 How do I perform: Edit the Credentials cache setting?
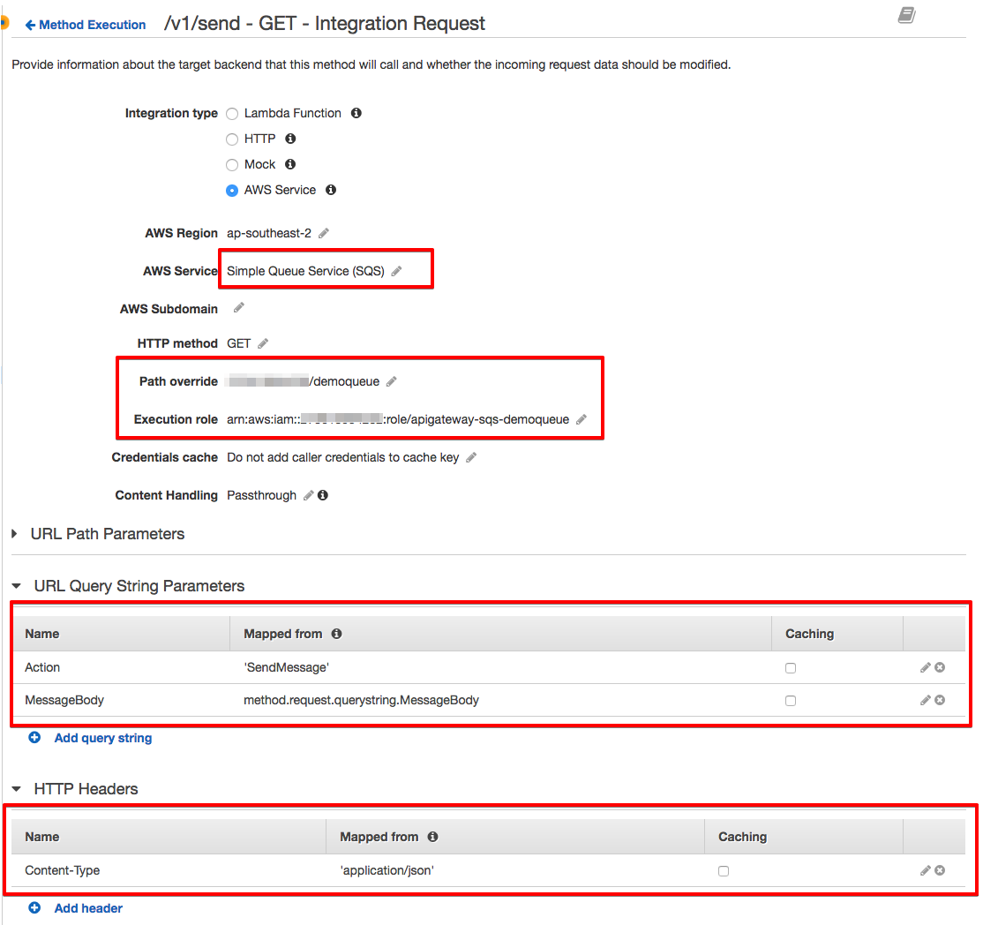tap(471, 457)
